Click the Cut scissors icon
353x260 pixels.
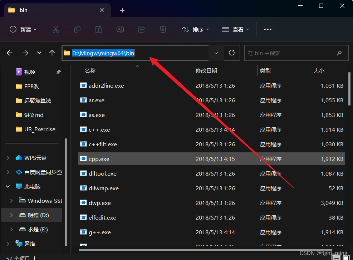tap(55, 29)
